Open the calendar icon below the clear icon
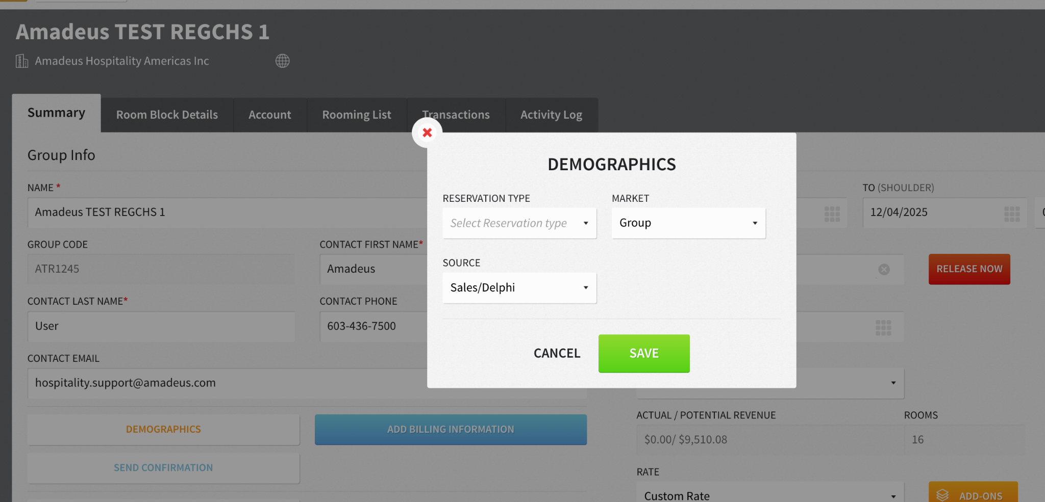 coord(883,328)
